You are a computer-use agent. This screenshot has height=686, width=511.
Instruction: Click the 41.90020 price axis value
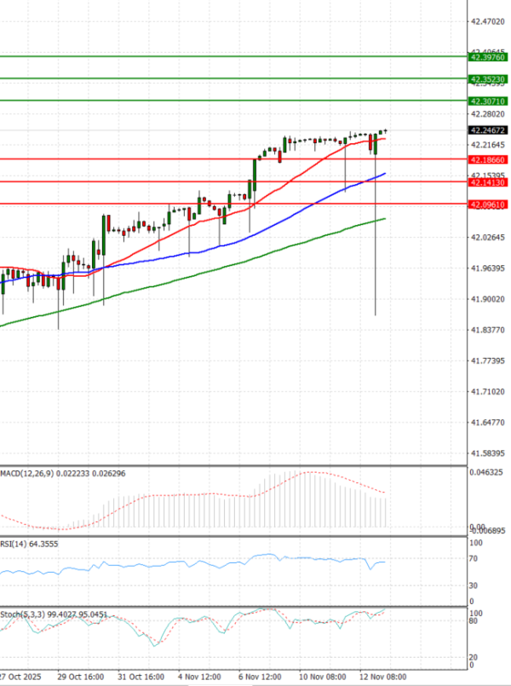[x=488, y=299]
